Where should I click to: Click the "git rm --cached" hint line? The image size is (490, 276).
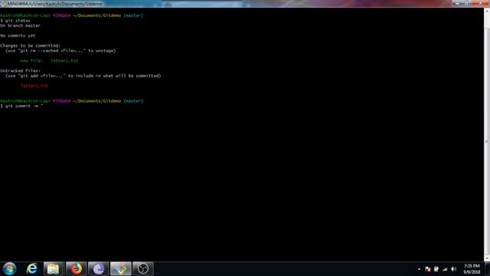point(60,51)
